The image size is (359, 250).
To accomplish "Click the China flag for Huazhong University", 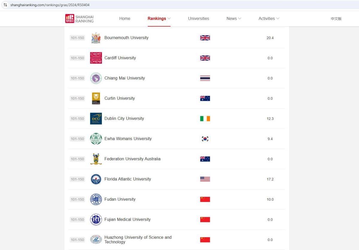I will (205, 240).
